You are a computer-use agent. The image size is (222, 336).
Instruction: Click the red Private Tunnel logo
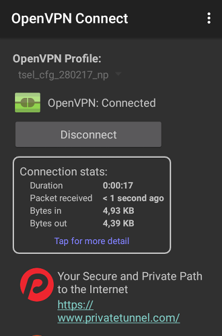(x=37, y=285)
